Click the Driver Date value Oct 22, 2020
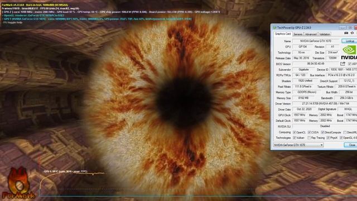This screenshot has width=357, height=201. pos(304,109)
